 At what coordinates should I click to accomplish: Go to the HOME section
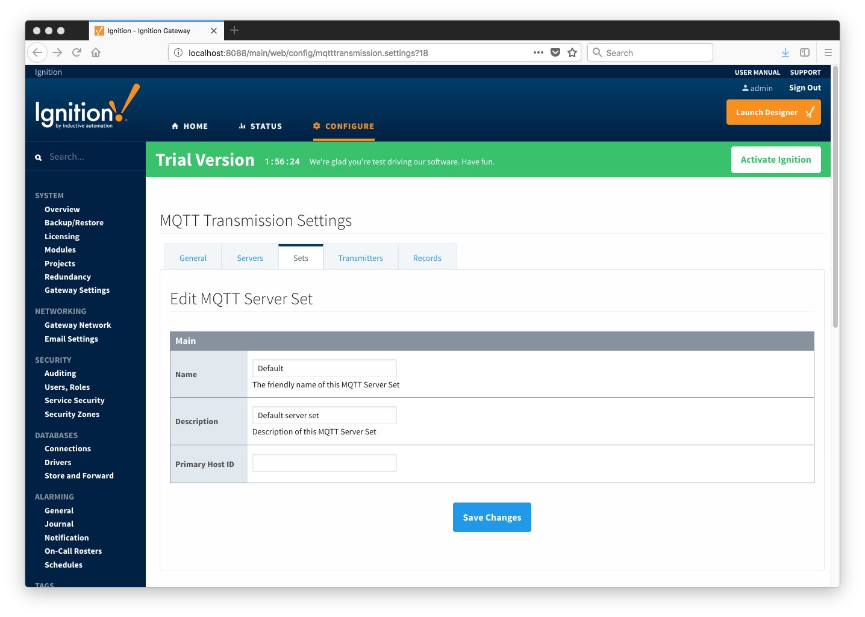190,127
